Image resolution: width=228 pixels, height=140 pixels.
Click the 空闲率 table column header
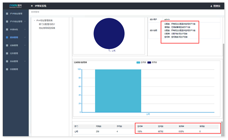coord(140,126)
